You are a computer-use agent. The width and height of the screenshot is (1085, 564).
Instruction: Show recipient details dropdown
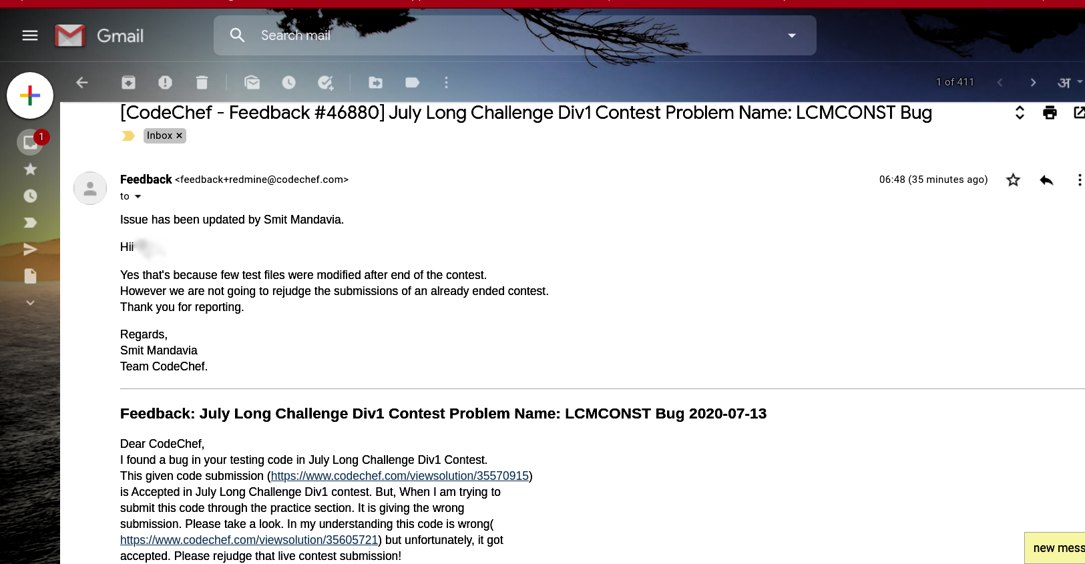pyautogui.click(x=138, y=196)
